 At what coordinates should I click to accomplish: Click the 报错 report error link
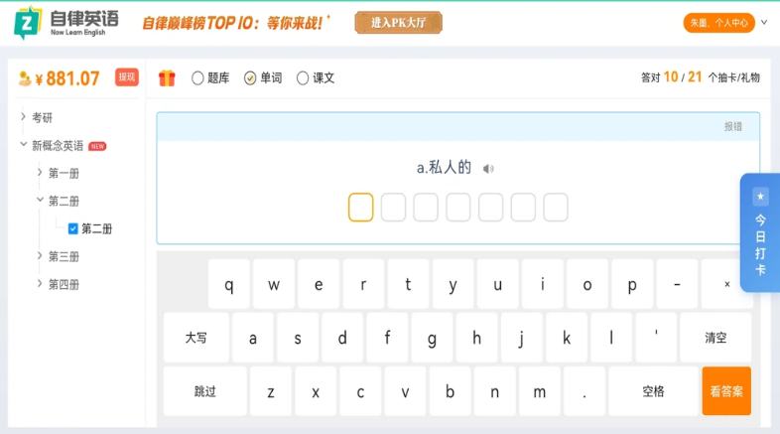[732, 126]
